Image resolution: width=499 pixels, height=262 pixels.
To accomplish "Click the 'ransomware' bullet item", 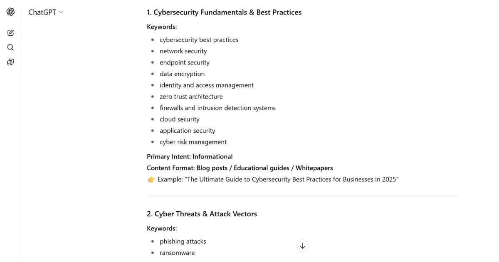I will point(177,253).
